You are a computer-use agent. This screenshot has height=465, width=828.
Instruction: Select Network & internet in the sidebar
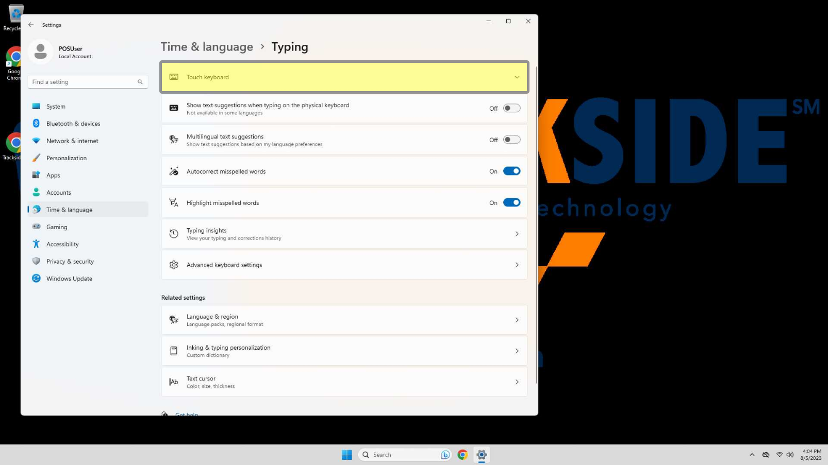click(x=88, y=141)
